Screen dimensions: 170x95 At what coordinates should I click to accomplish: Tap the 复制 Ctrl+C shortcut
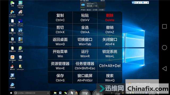pyautogui.click(x=60, y=17)
